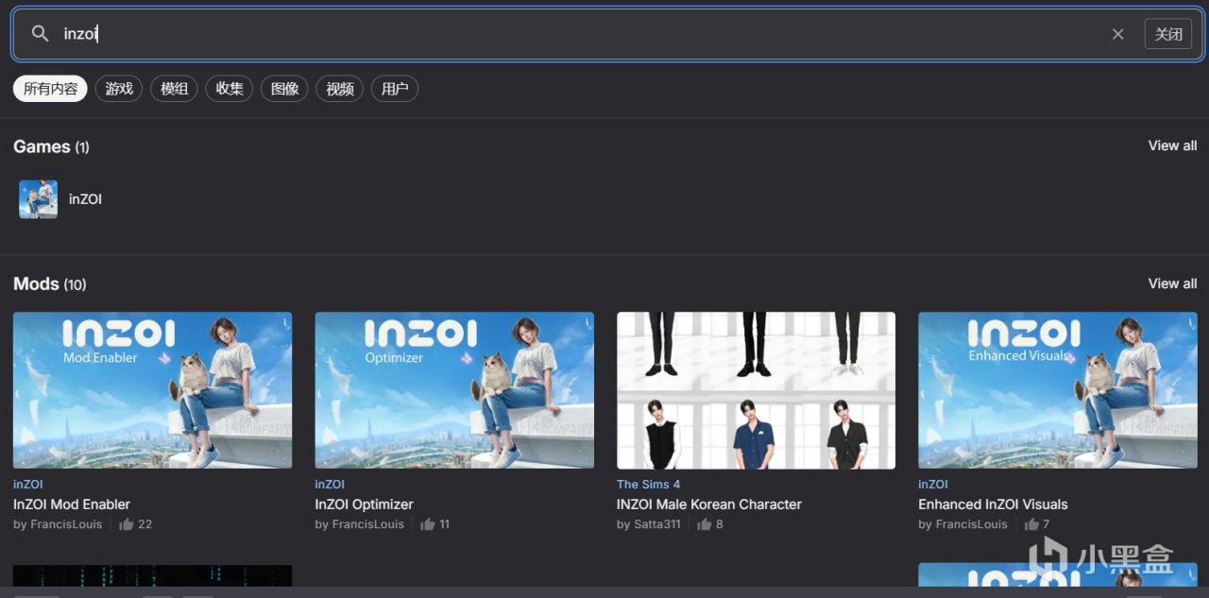Click the InZOI Mod Enabler title

pyautogui.click(x=72, y=504)
